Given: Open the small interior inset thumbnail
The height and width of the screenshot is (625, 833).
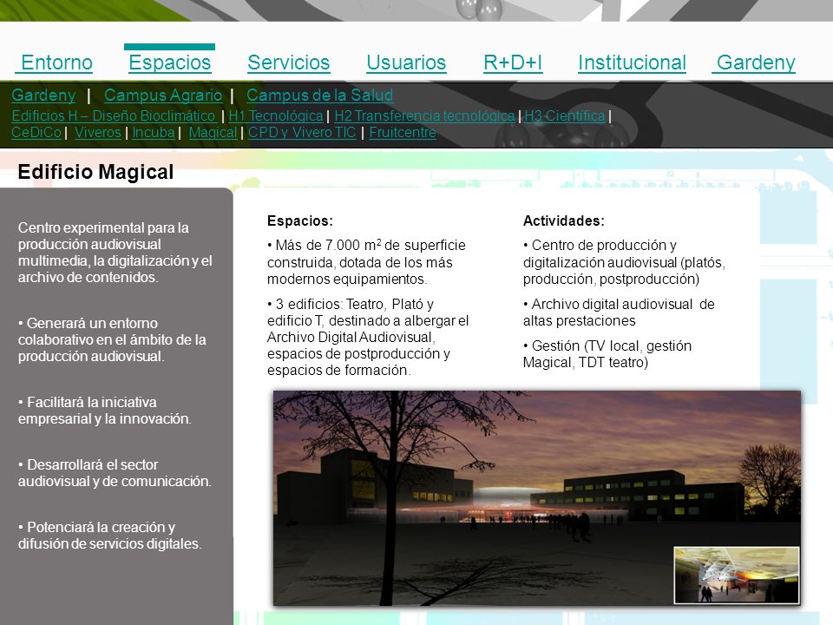Looking at the screenshot, I should click(x=737, y=575).
